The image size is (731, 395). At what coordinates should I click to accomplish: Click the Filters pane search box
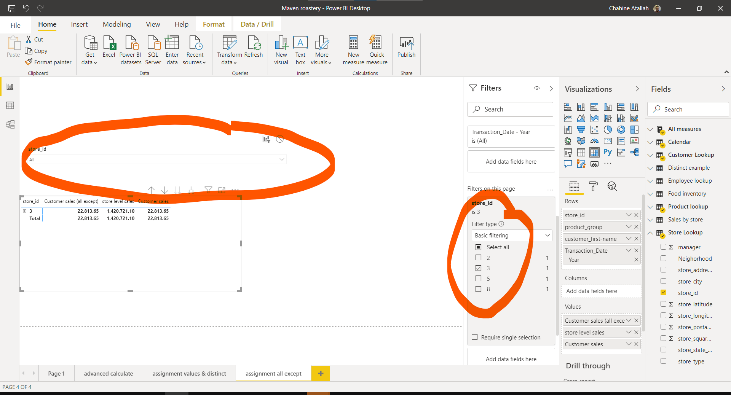click(510, 109)
